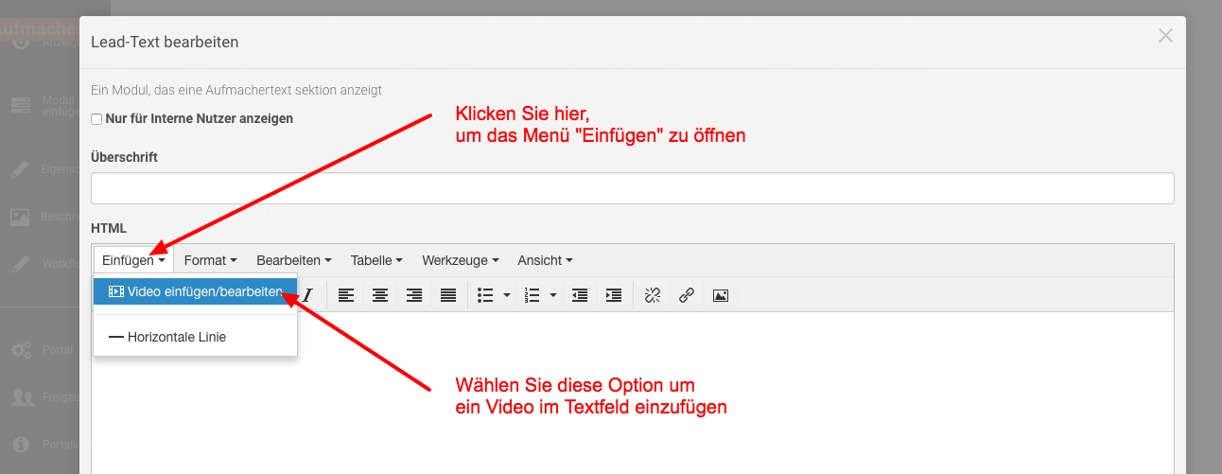Toggle 'Nur für Interne Nutzer anzeigen' checkbox
The height and width of the screenshot is (474, 1222).
click(96, 119)
